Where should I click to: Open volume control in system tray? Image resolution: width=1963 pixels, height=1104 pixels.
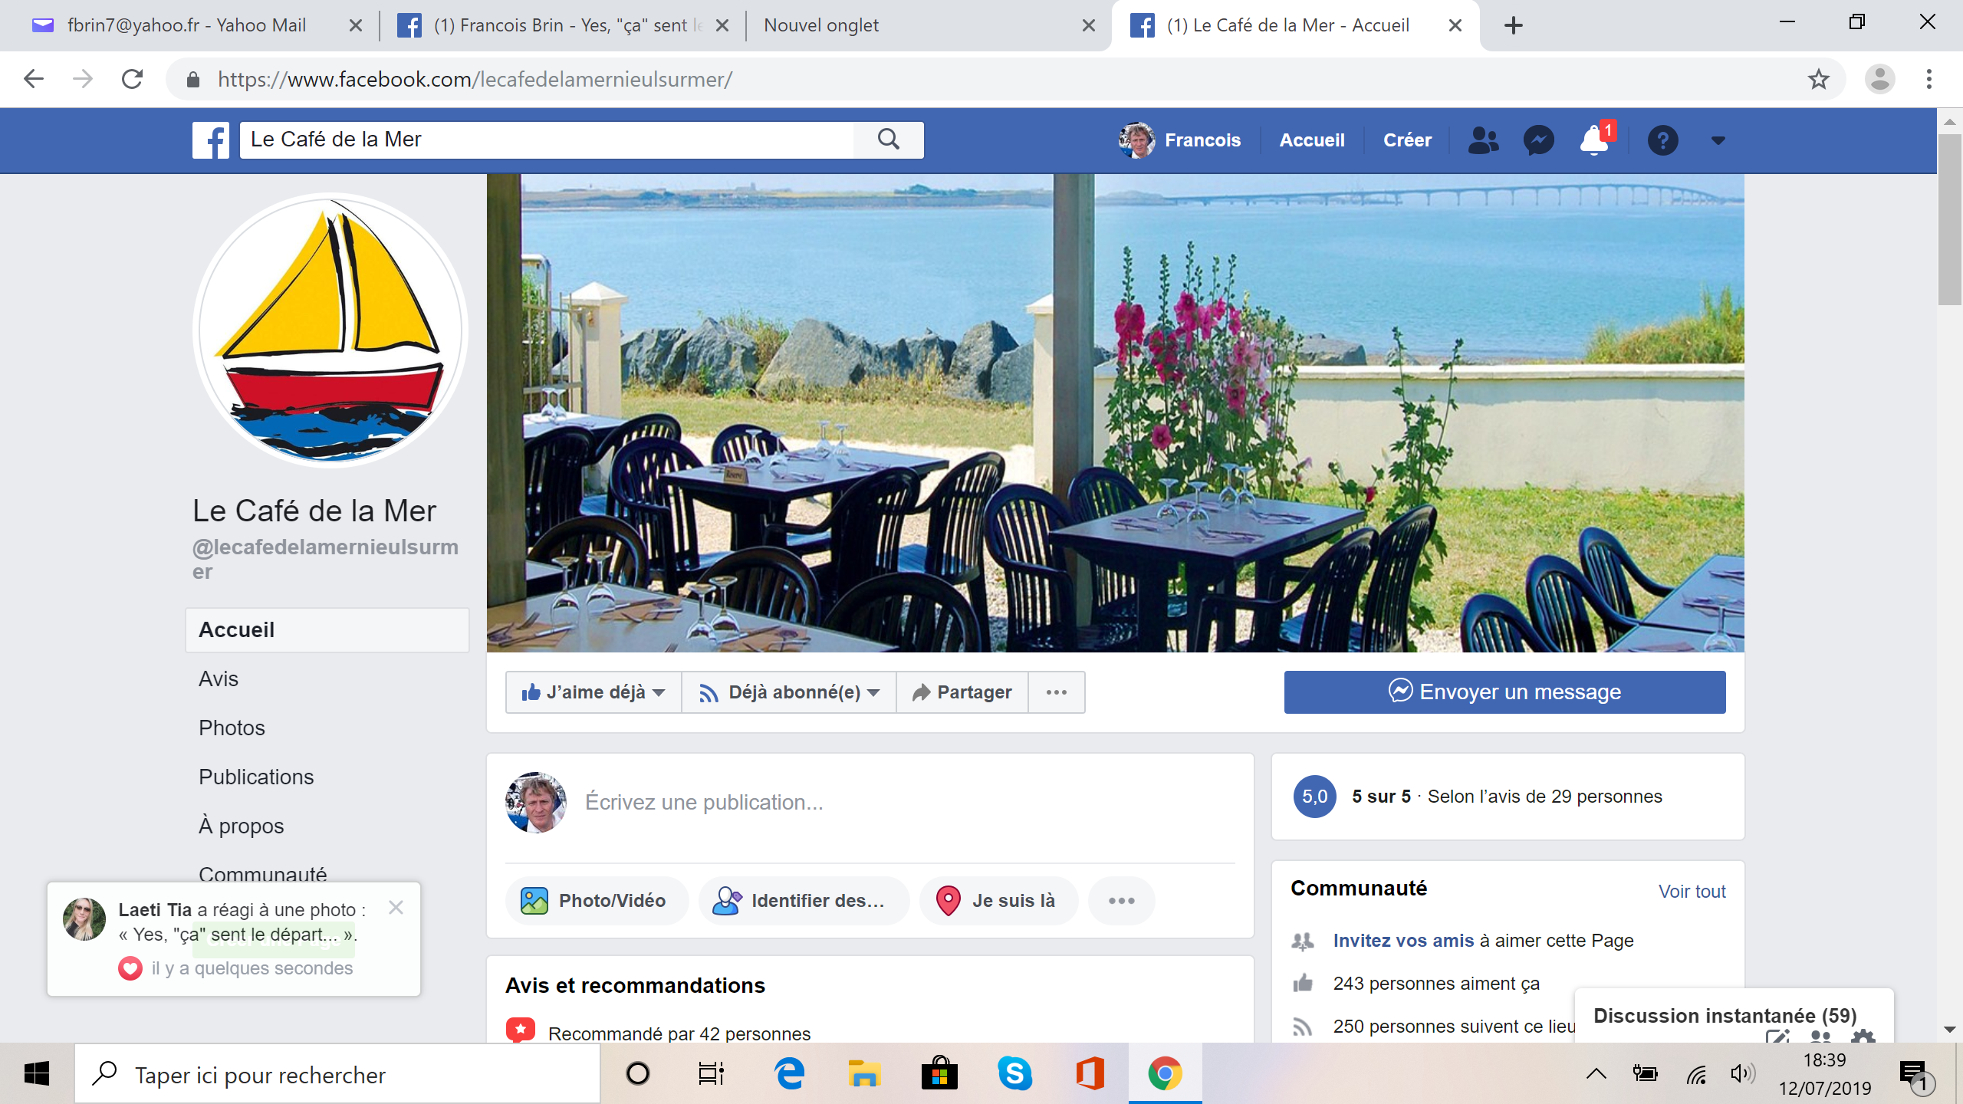coord(1742,1074)
